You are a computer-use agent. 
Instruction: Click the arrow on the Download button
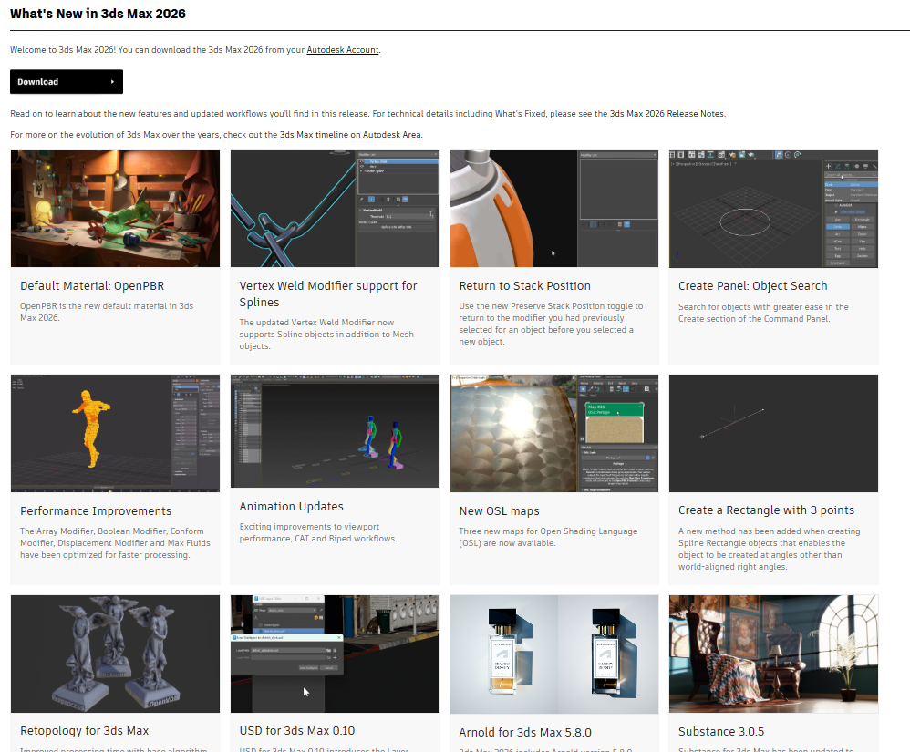click(x=112, y=82)
